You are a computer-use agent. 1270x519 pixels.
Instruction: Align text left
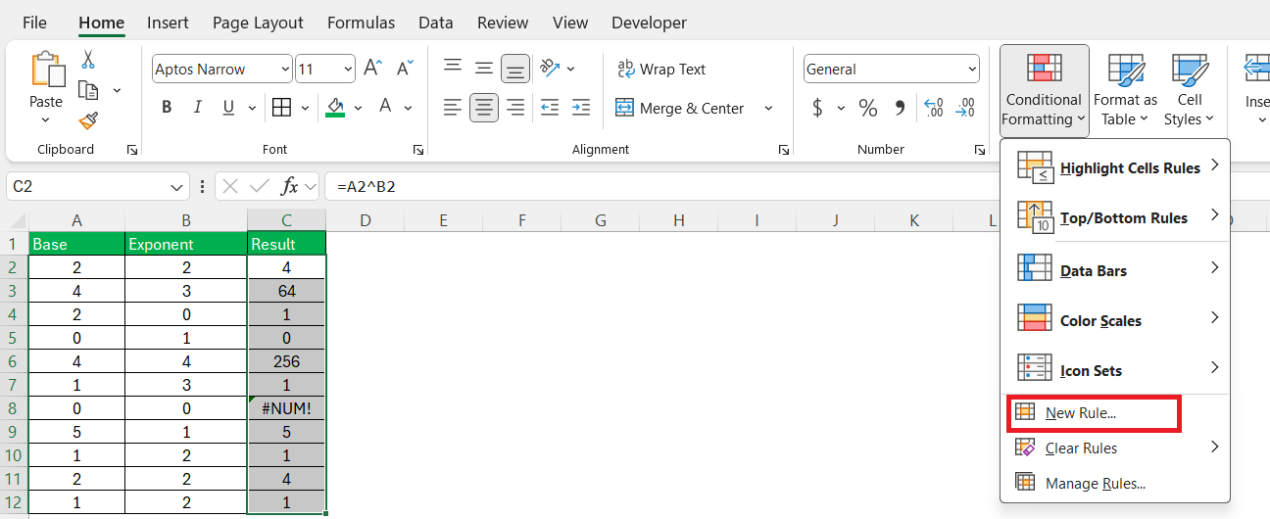pos(453,108)
